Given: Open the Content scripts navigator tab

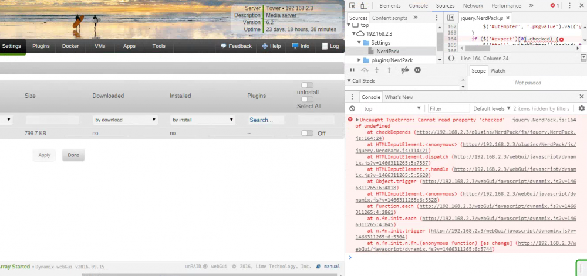Looking at the screenshot, I should [x=389, y=18].
